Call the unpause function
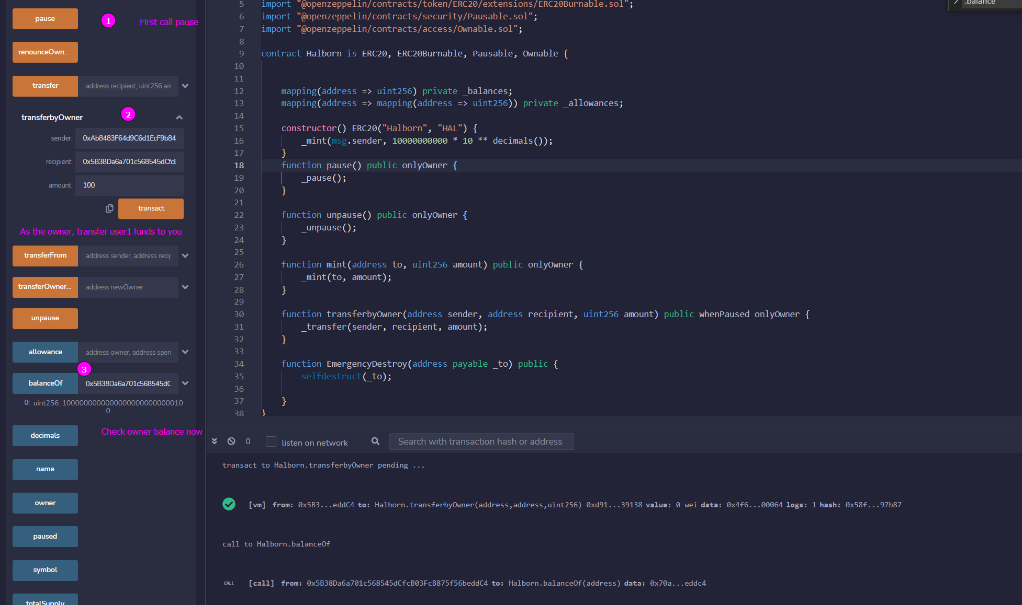The image size is (1022, 605). click(45, 318)
